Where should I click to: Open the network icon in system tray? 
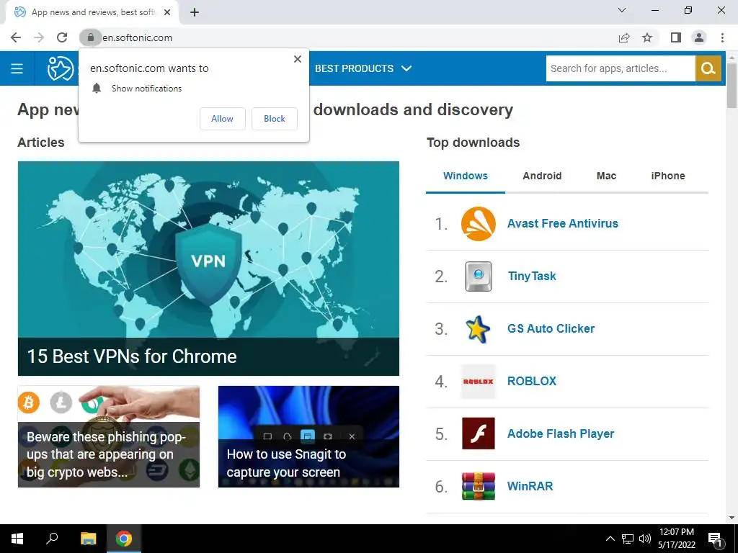pyautogui.click(x=628, y=539)
